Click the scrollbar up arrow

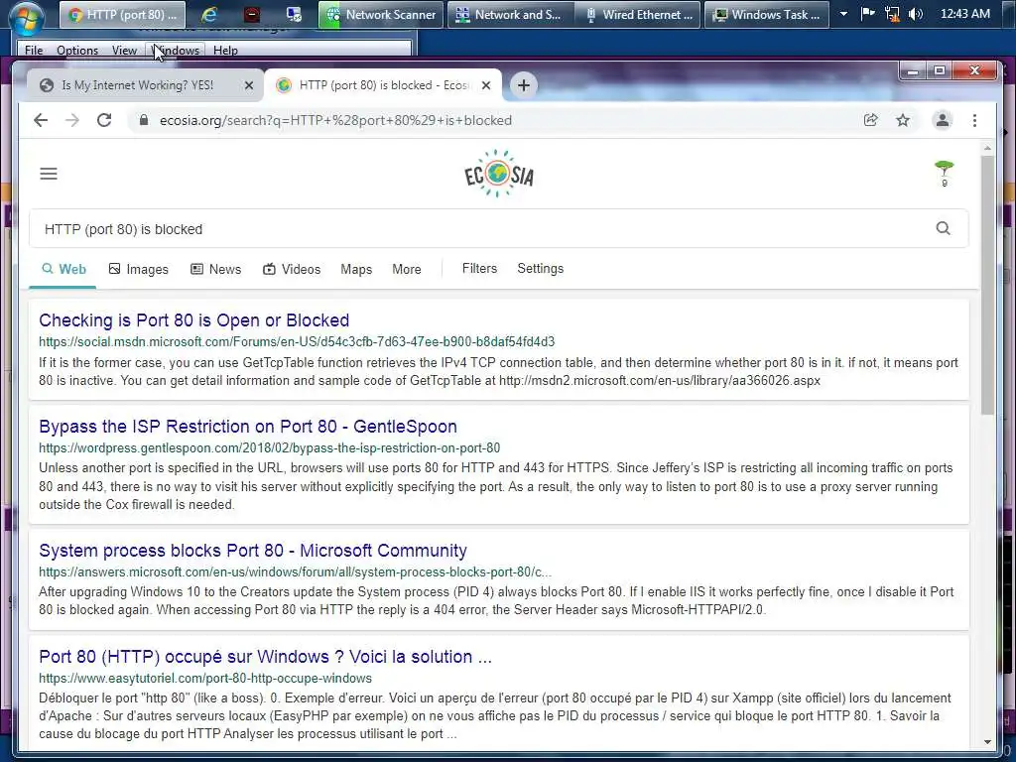[987, 149]
